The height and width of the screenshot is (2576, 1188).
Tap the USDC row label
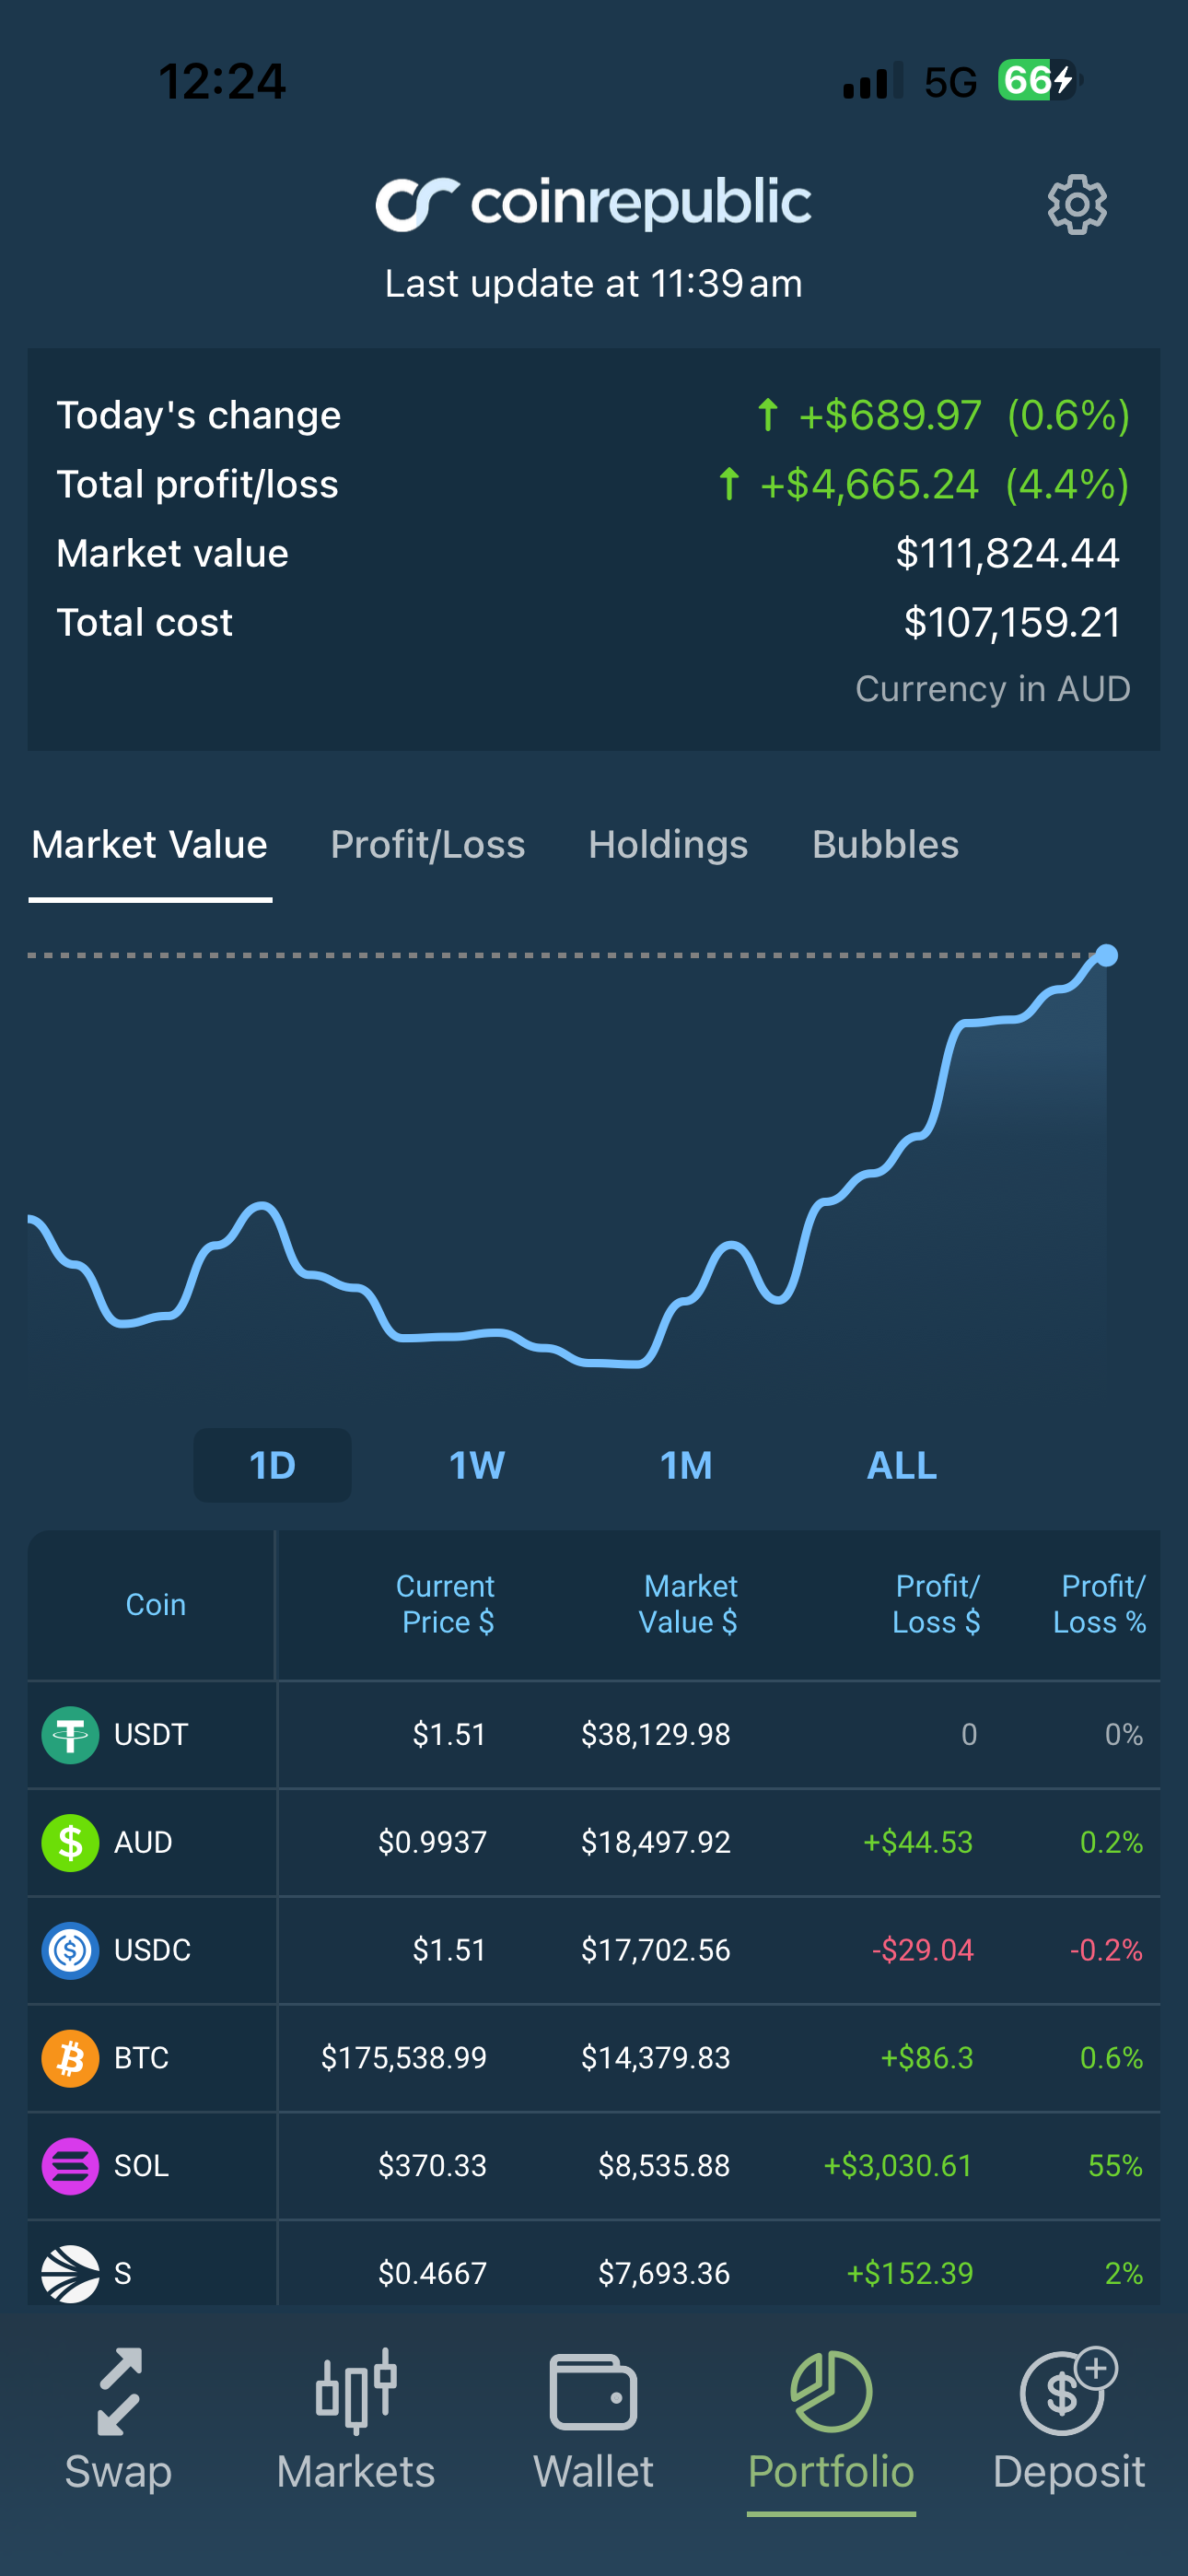click(x=152, y=1951)
